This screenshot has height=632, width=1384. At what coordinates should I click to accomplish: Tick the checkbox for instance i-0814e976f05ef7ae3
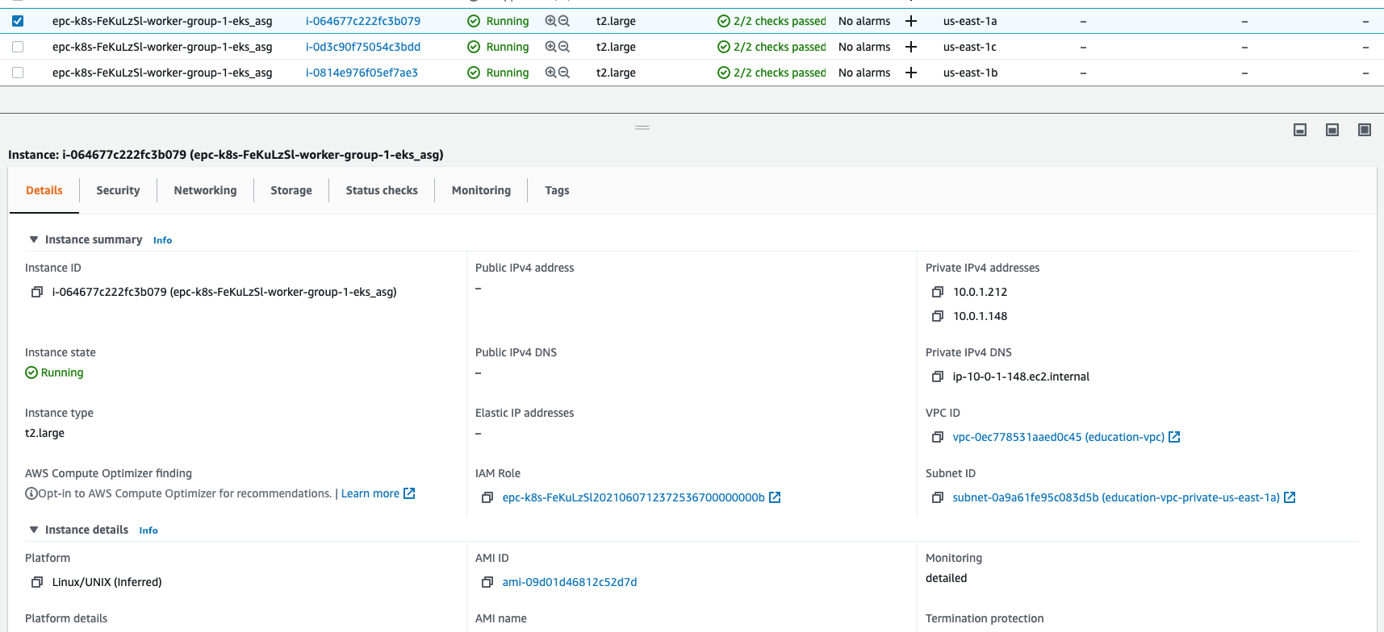(x=18, y=73)
